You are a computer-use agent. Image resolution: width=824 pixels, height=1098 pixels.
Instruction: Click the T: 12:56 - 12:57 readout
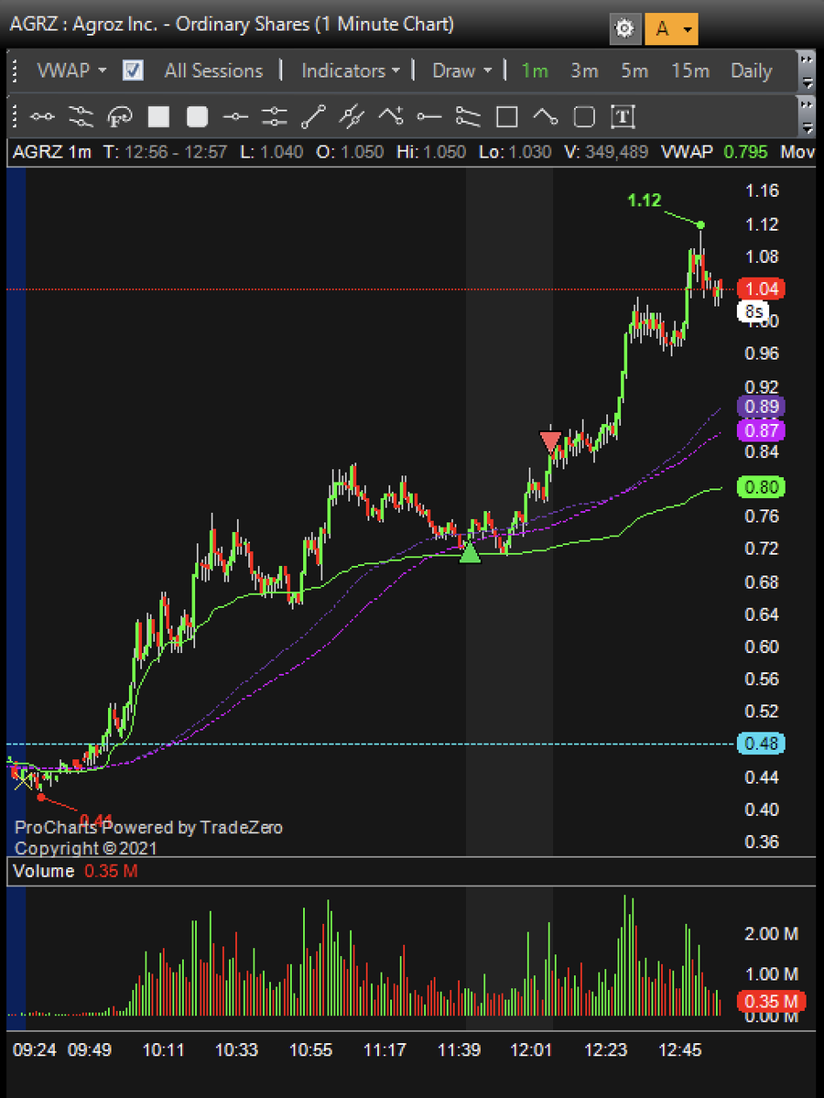(x=165, y=152)
